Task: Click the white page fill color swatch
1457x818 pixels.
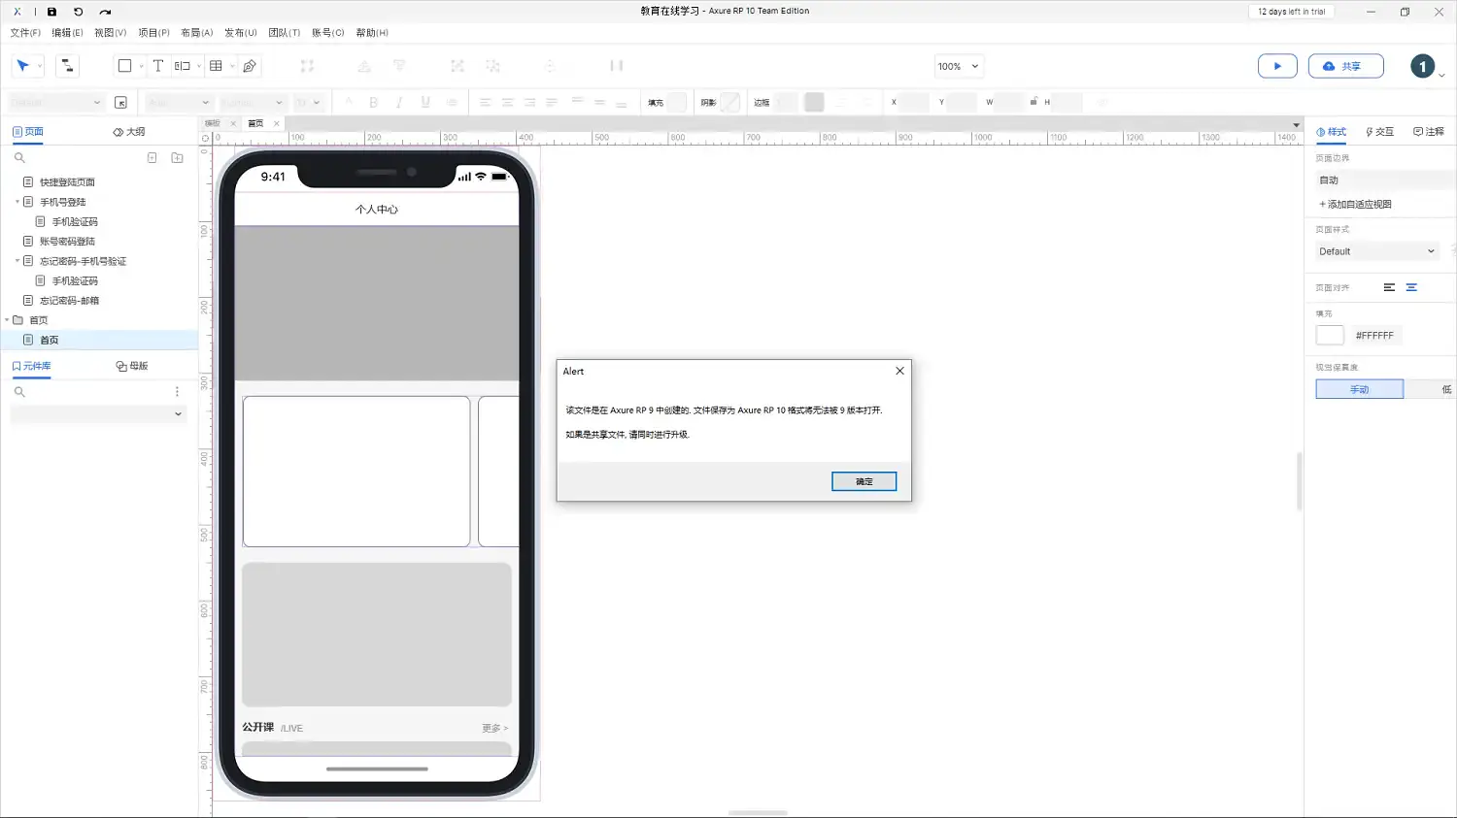Action: click(x=1330, y=335)
